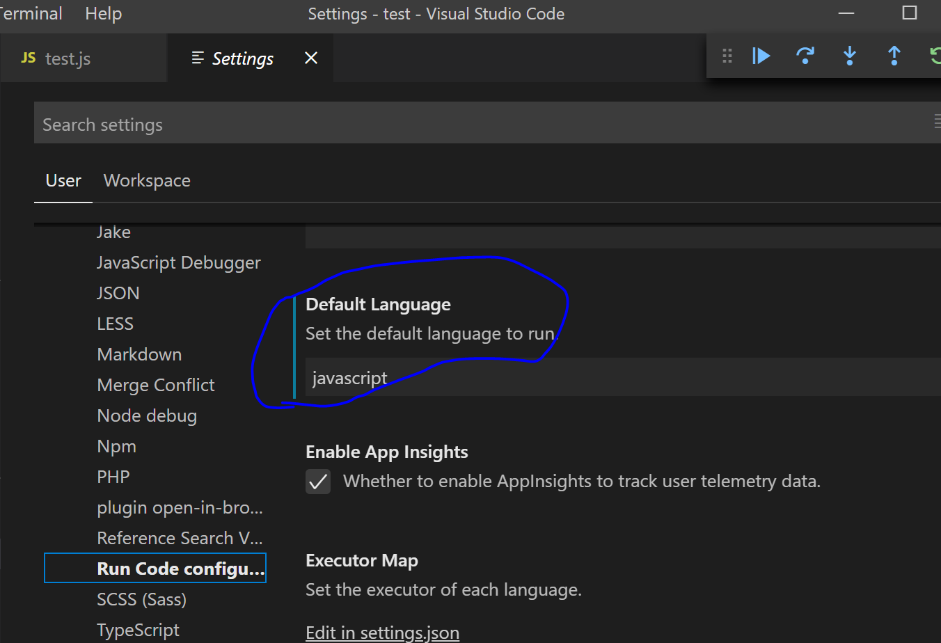Close the Settings tab
Image resolution: width=941 pixels, height=643 pixels.
(x=311, y=58)
